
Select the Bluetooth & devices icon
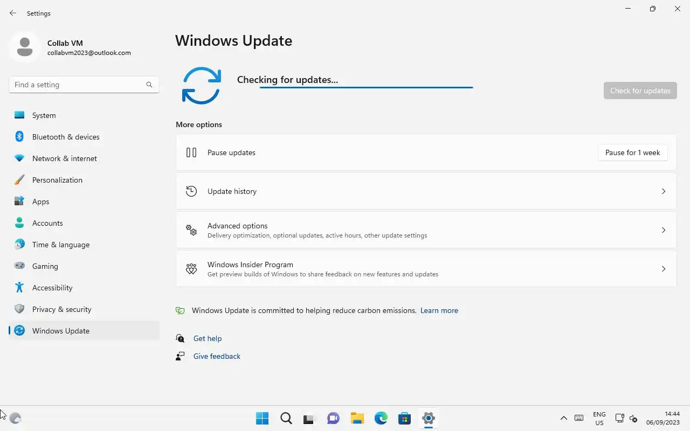point(19,137)
